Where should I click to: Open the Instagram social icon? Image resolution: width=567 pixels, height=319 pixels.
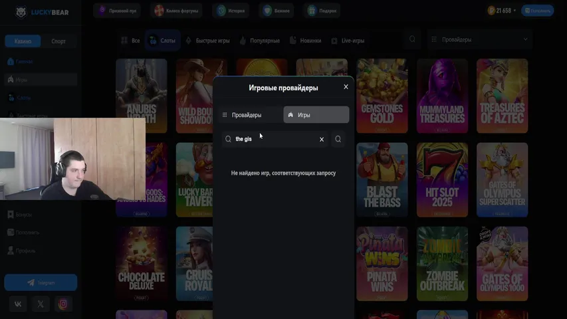coord(63,304)
